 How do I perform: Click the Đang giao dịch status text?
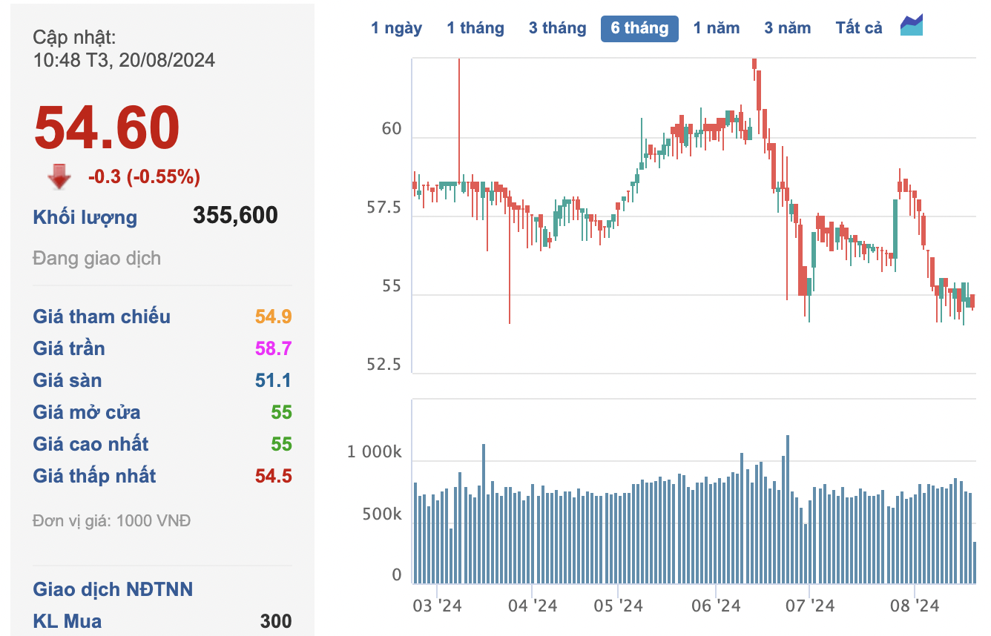(x=97, y=259)
